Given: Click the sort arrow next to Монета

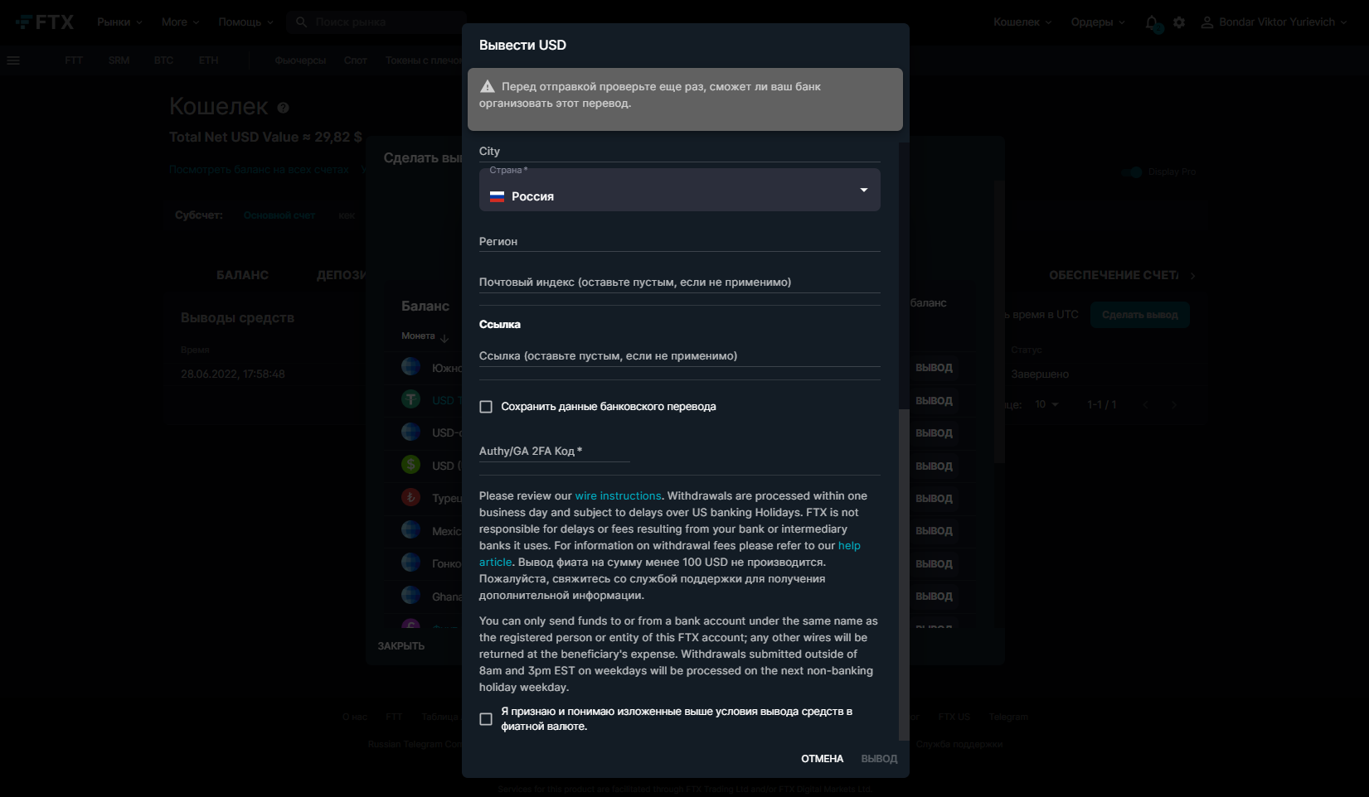Looking at the screenshot, I should (444, 337).
